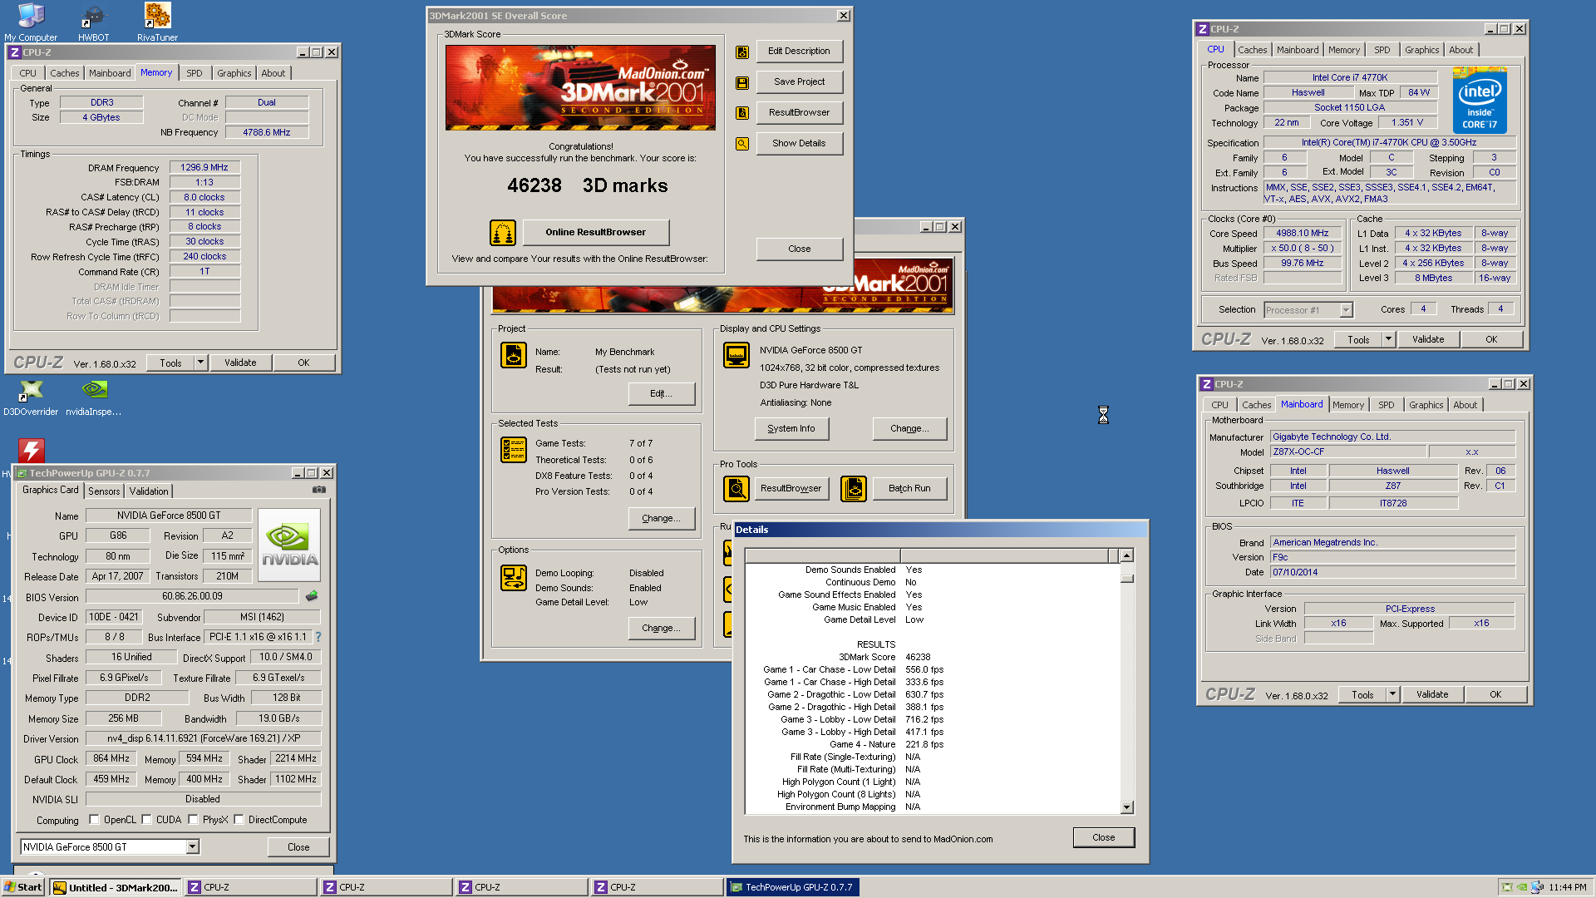The height and width of the screenshot is (898, 1596).
Task: Click Close button in GPU-Z window
Action: tap(298, 846)
